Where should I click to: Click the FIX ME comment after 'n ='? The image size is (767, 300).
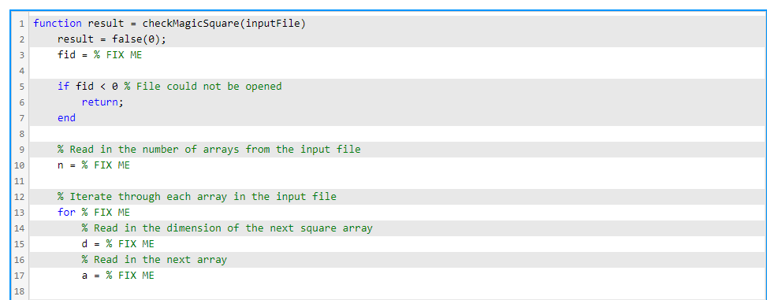coord(106,165)
